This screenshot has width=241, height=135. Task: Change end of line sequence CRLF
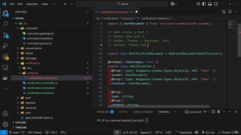click(169, 132)
